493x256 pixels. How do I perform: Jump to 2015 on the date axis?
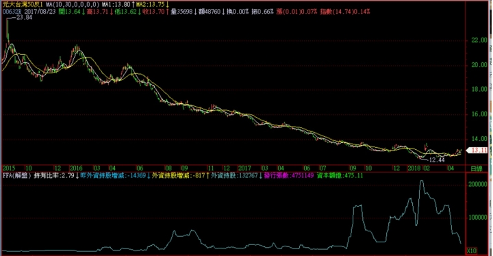(x=9, y=168)
